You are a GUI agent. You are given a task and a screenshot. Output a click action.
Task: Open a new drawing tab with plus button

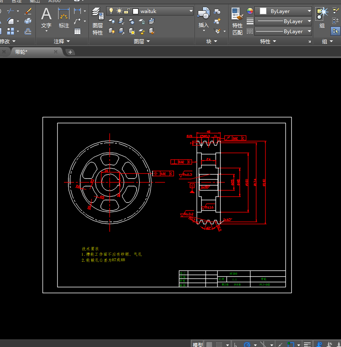70,52
